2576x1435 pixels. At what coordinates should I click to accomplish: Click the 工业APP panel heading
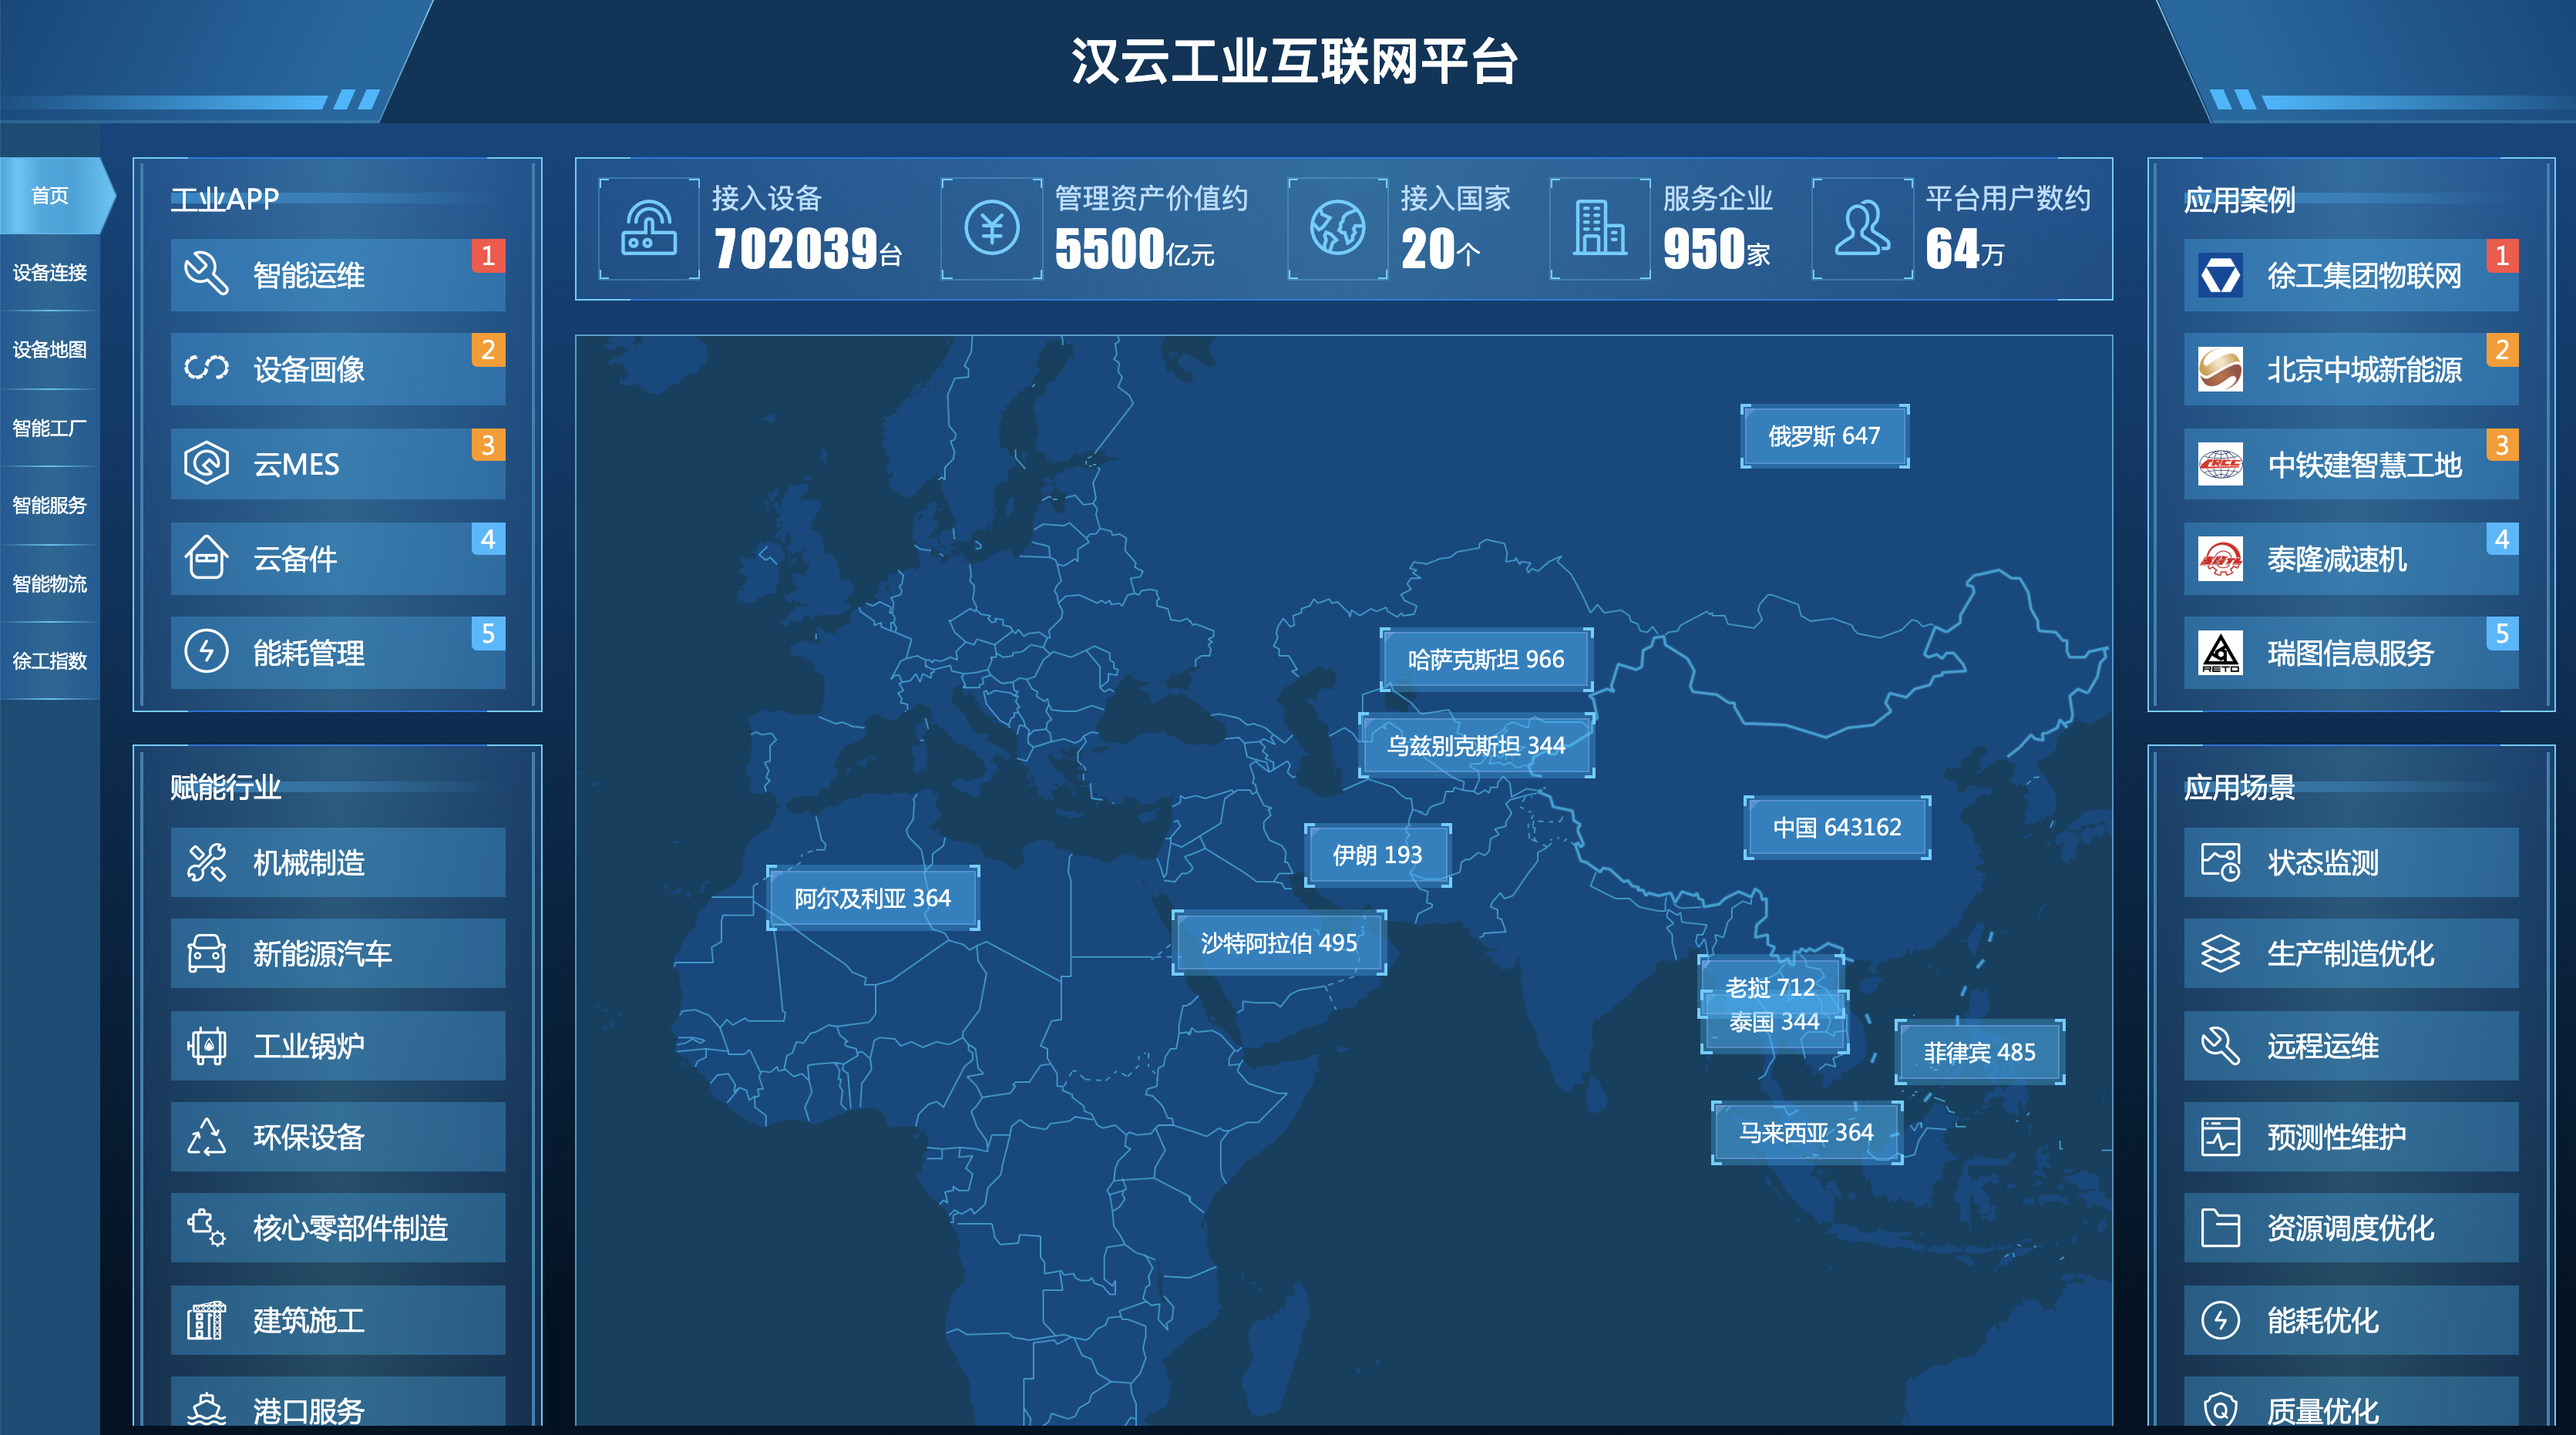pos(225,199)
